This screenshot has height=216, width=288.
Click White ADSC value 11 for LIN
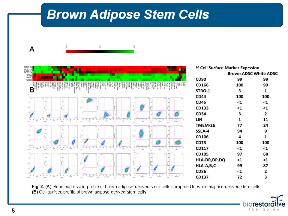click(265, 120)
